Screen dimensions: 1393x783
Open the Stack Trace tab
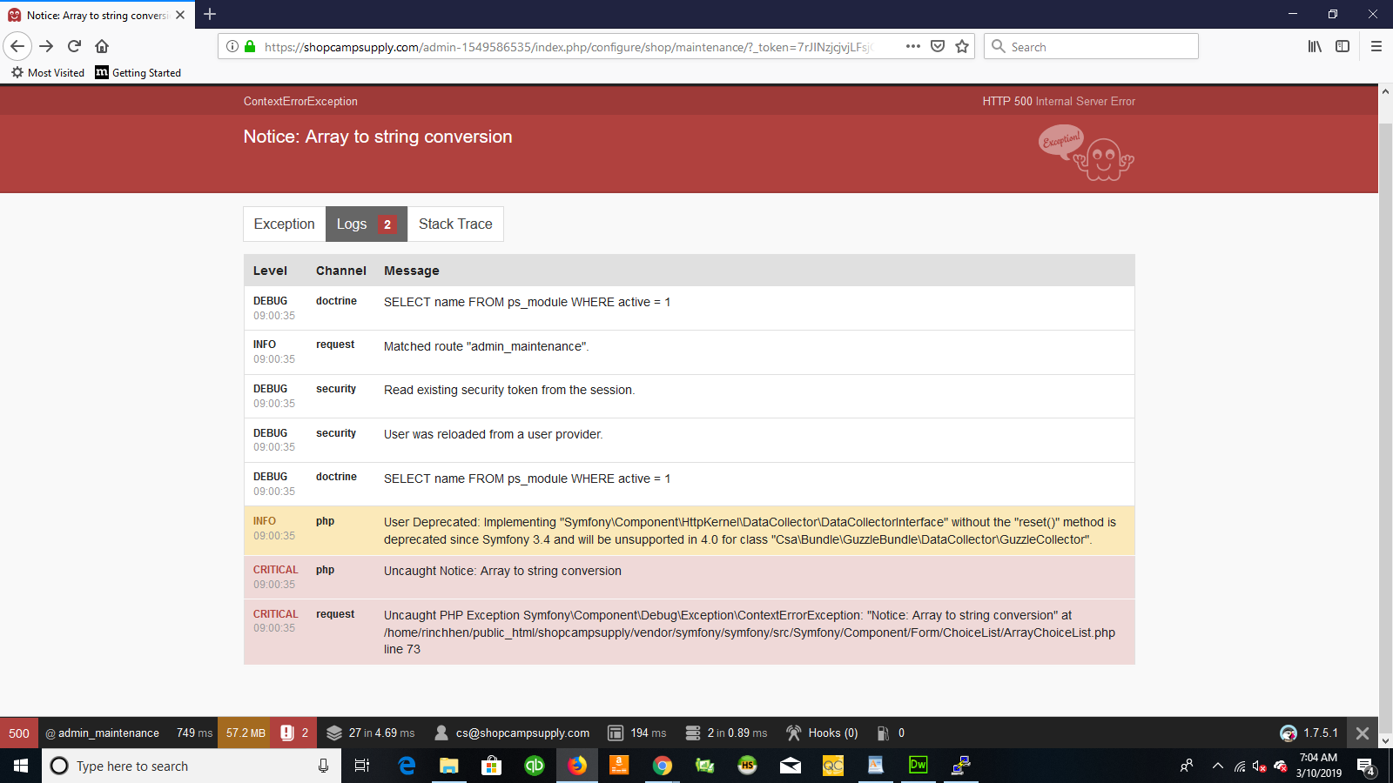point(455,224)
